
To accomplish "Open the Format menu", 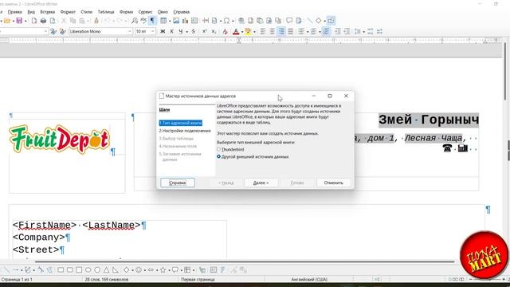I will pos(68,12).
